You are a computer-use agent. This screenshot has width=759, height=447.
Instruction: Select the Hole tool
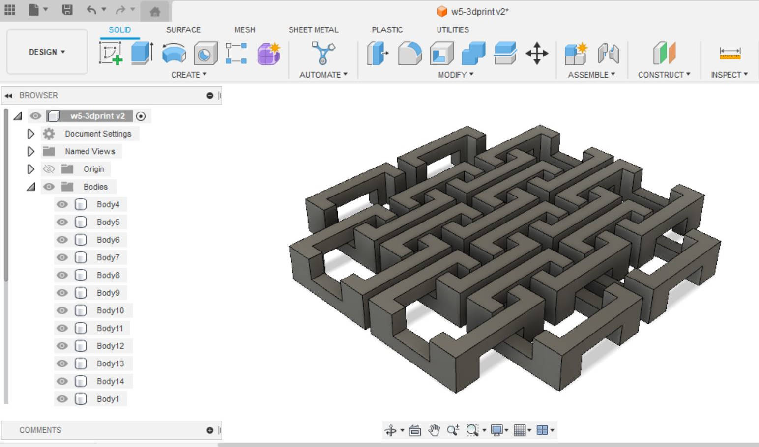point(205,53)
